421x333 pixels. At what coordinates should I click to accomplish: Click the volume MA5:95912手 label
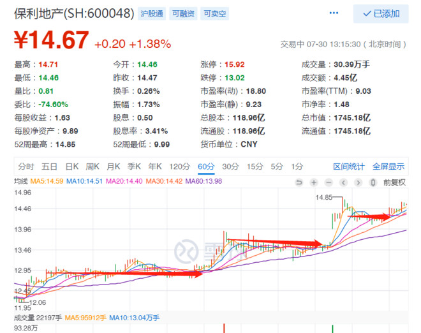[85, 318]
